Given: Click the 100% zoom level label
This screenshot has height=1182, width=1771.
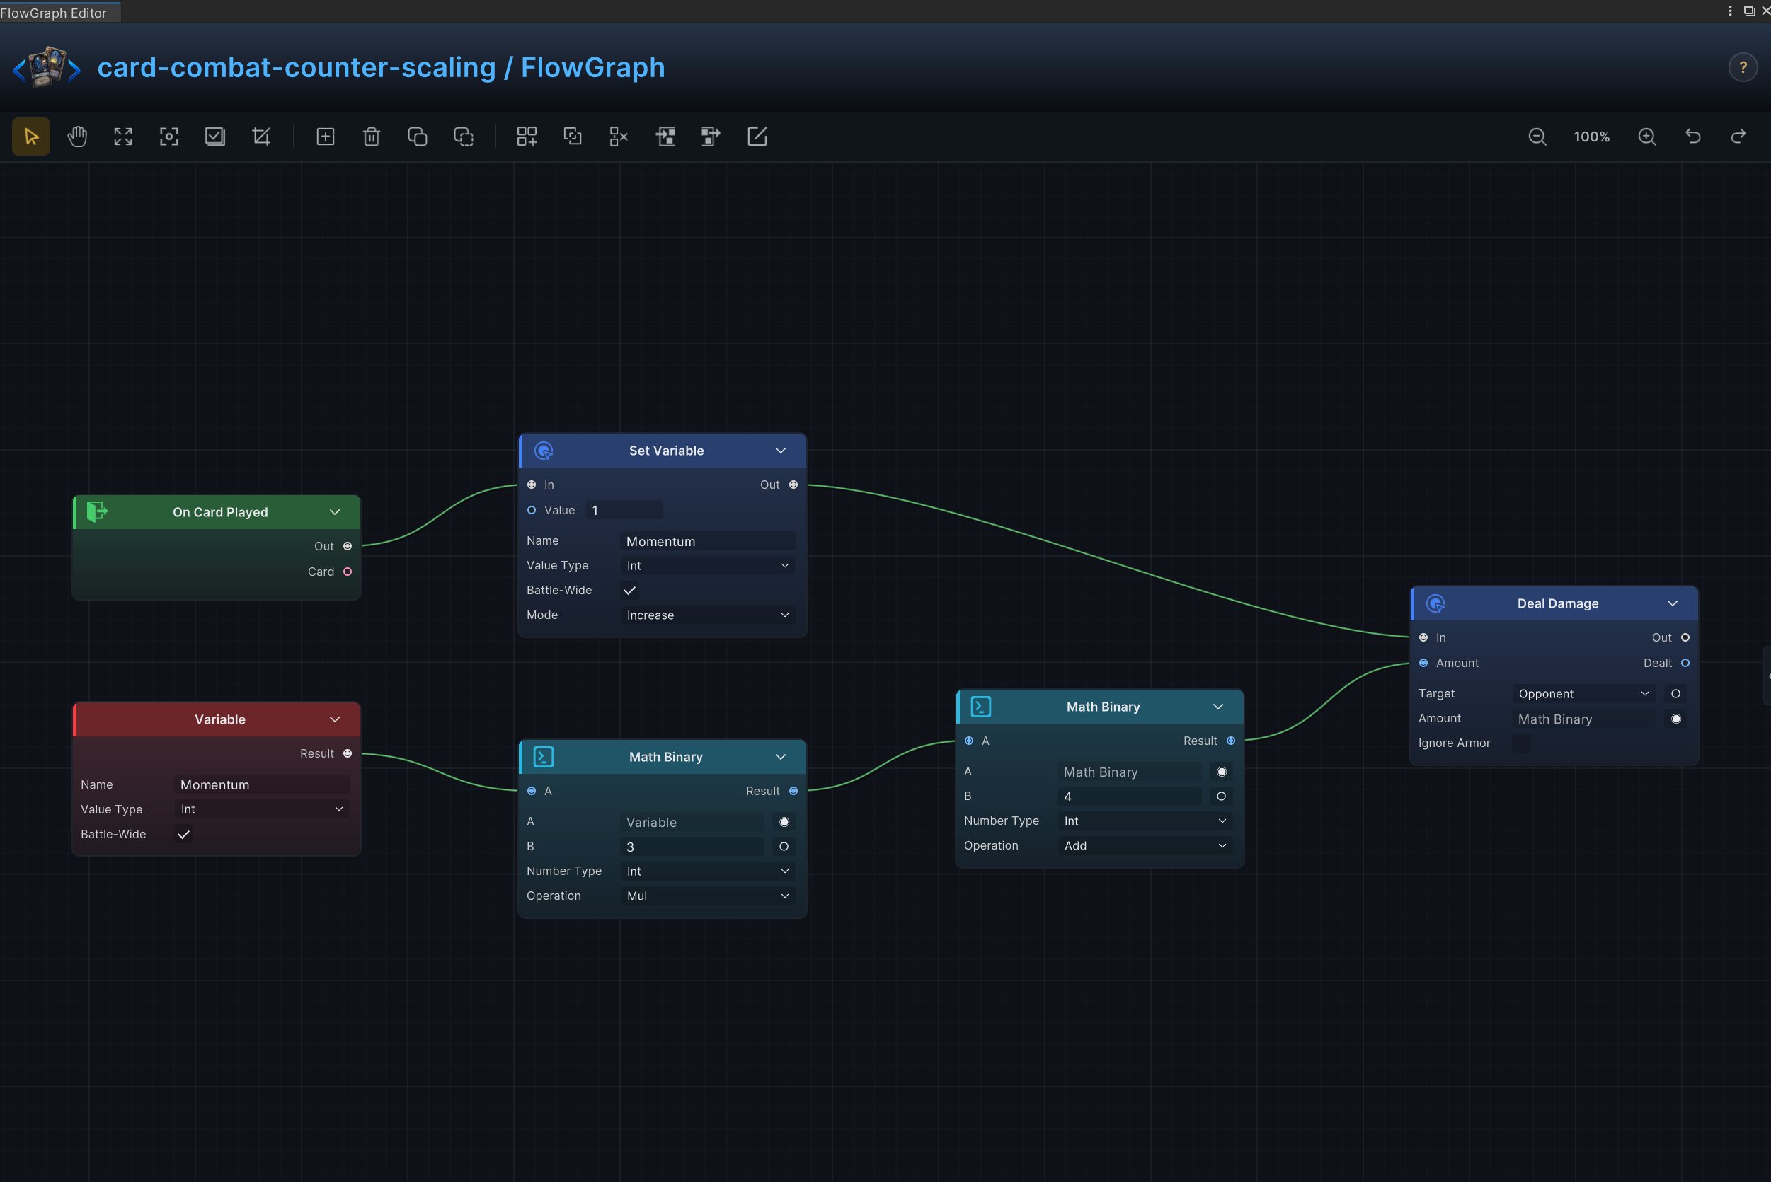Looking at the screenshot, I should pos(1591,137).
